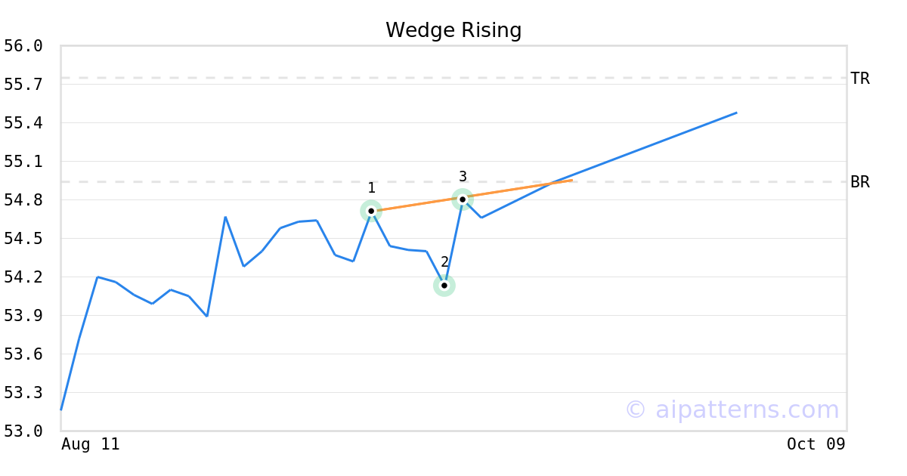Click the Oct 09 end date label

(816, 444)
